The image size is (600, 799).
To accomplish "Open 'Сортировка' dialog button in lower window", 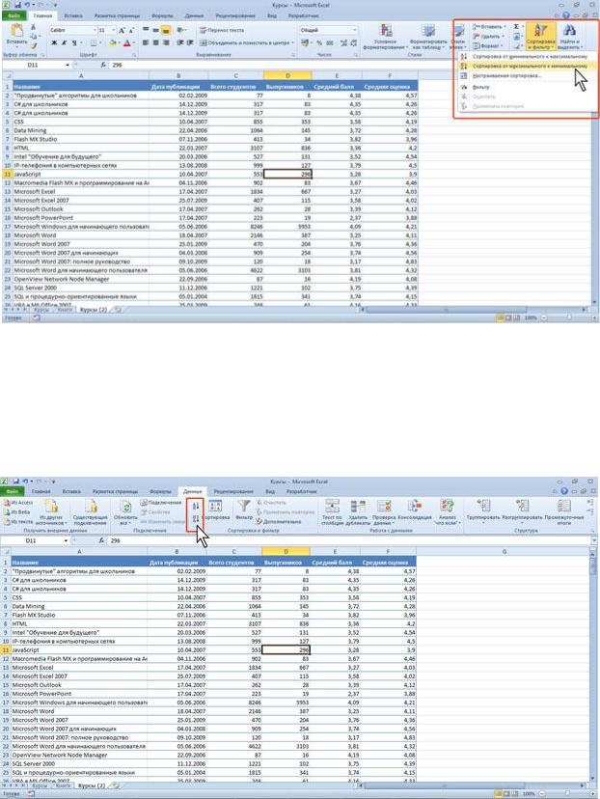I will tap(216, 511).
